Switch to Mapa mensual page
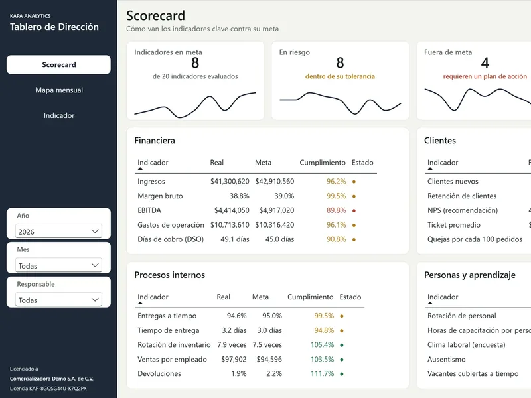 click(x=58, y=90)
